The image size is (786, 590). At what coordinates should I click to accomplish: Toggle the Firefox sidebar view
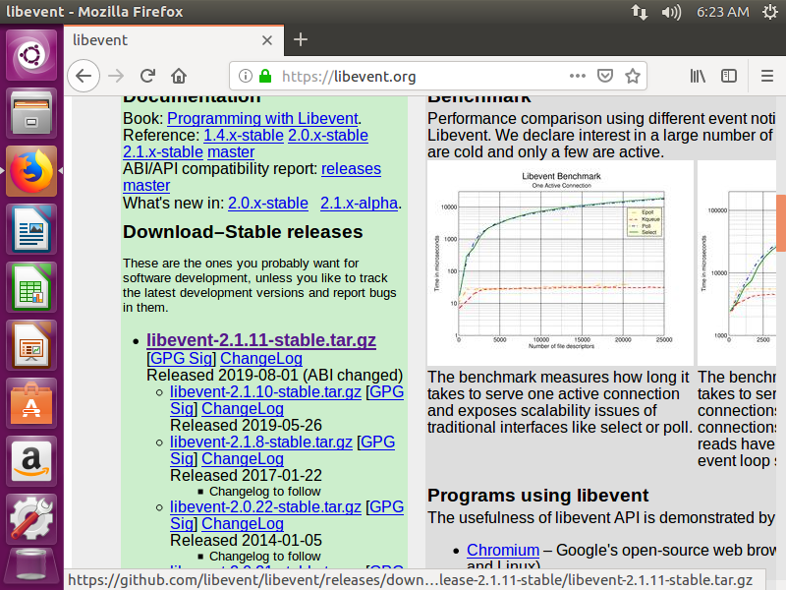pyautogui.click(x=729, y=76)
